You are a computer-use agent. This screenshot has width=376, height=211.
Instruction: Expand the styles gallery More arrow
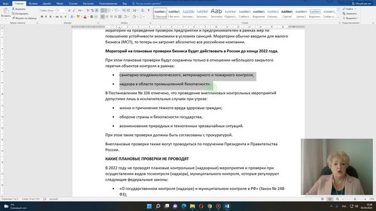[x=338, y=17]
